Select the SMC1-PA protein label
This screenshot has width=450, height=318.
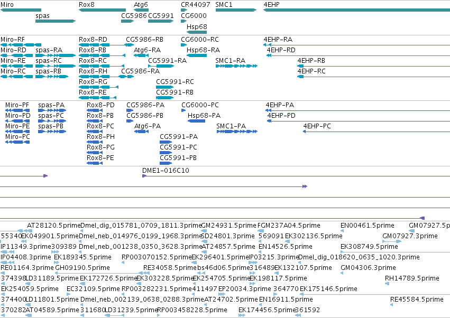tap(231, 126)
